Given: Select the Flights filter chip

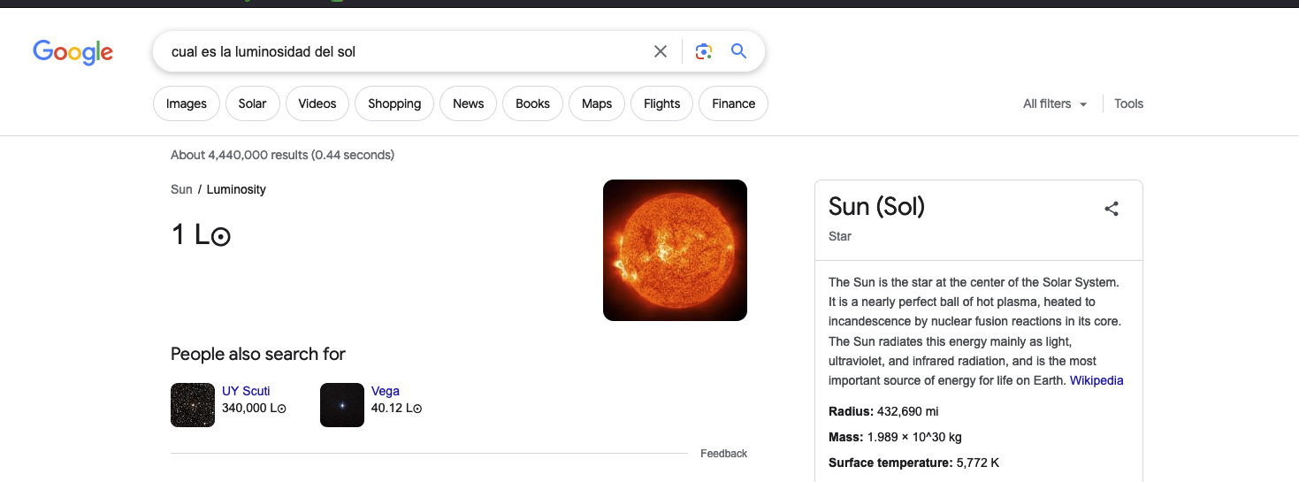Looking at the screenshot, I should (x=662, y=103).
